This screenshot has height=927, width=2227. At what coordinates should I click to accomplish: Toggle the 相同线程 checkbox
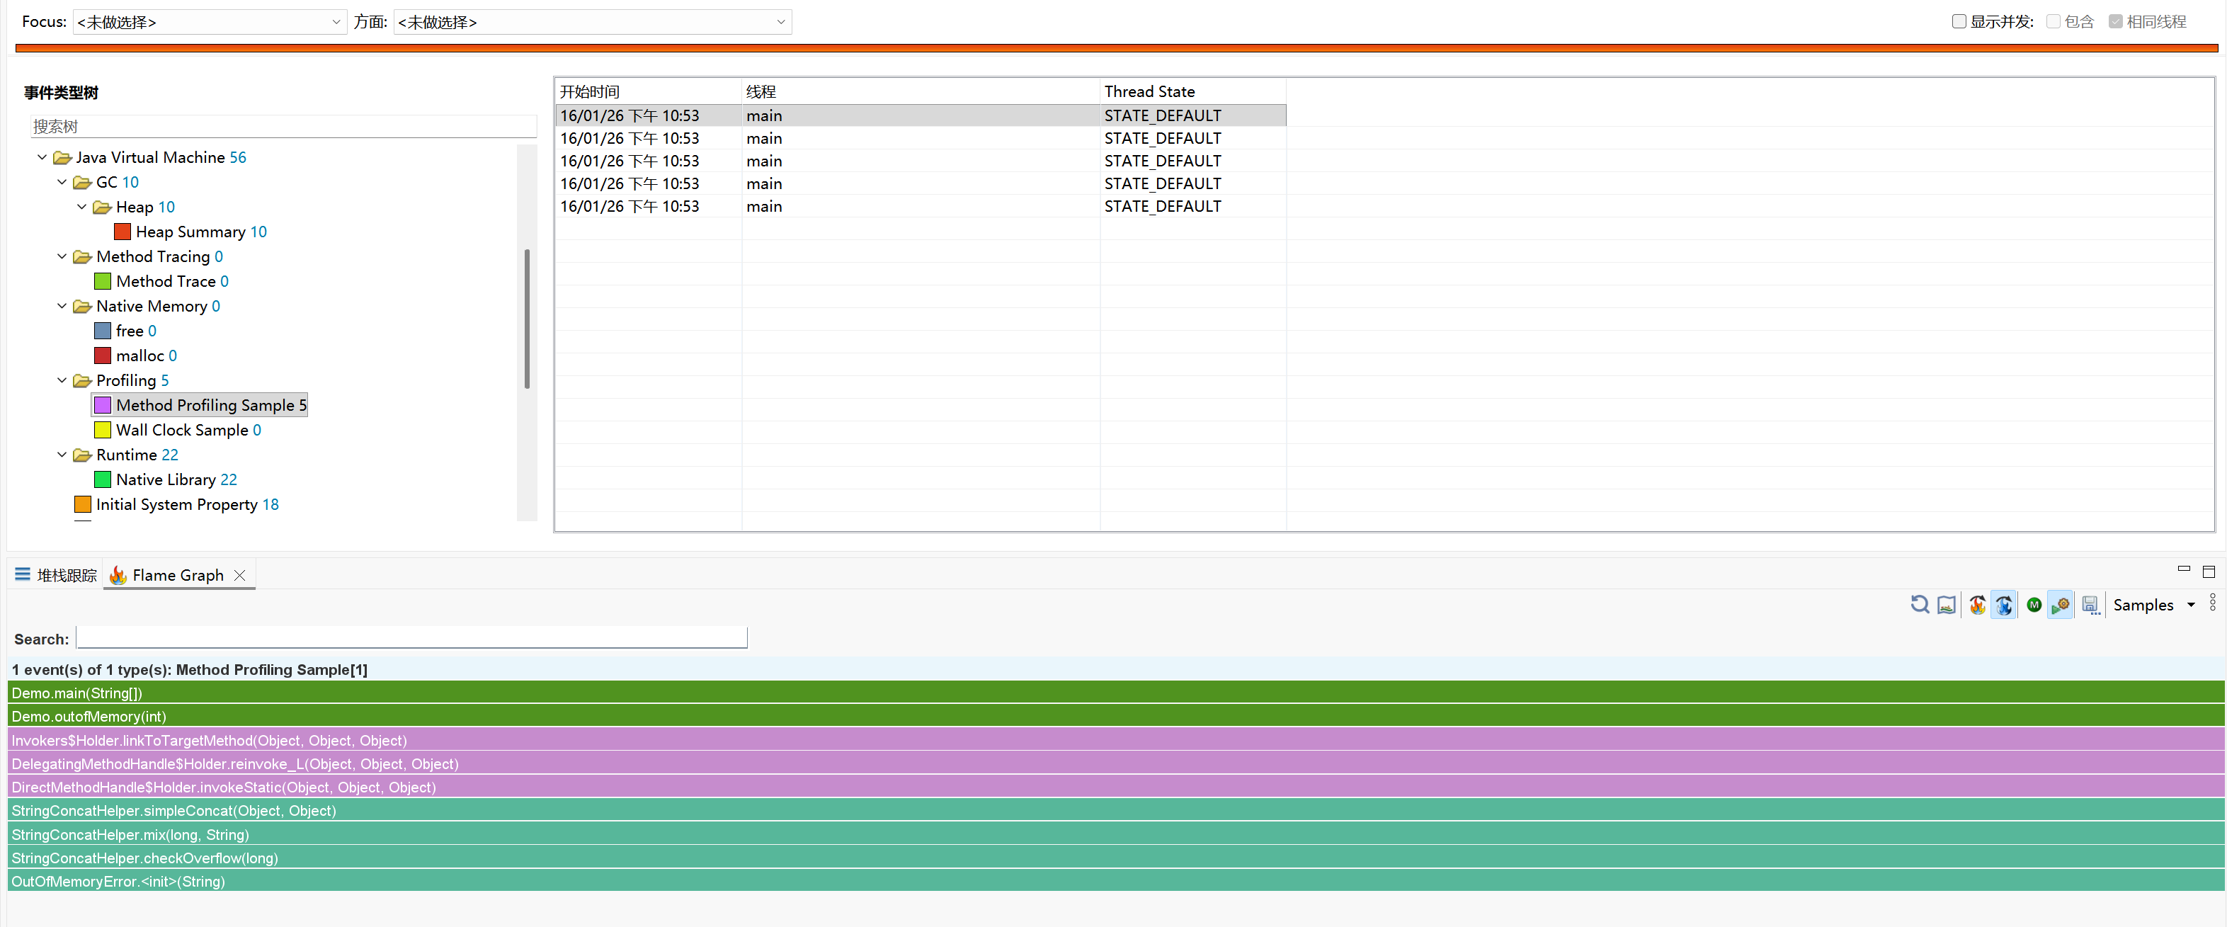click(2116, 22)
